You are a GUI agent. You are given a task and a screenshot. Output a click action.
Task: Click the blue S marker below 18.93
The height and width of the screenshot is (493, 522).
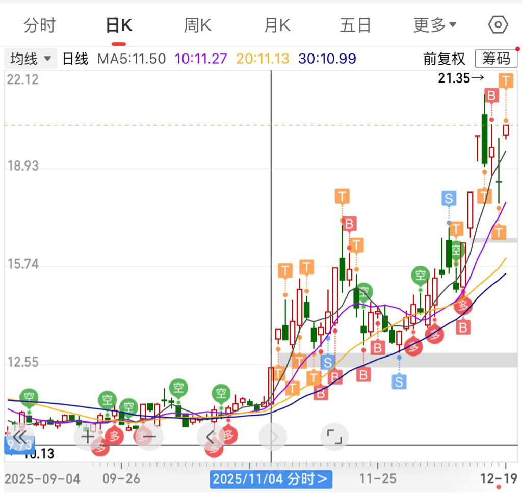[449, 199]
